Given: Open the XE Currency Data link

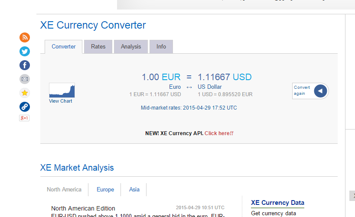Looking at the screenshot, I should (277, 203).
